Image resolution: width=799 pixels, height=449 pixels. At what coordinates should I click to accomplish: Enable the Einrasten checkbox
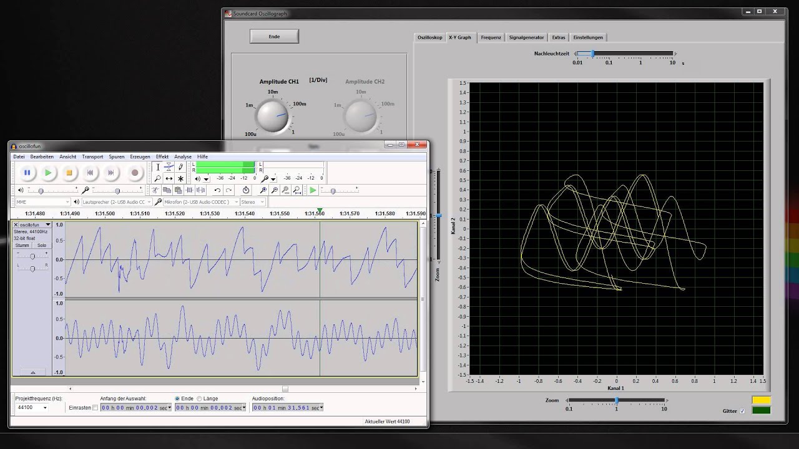click(x=95, y=408)
